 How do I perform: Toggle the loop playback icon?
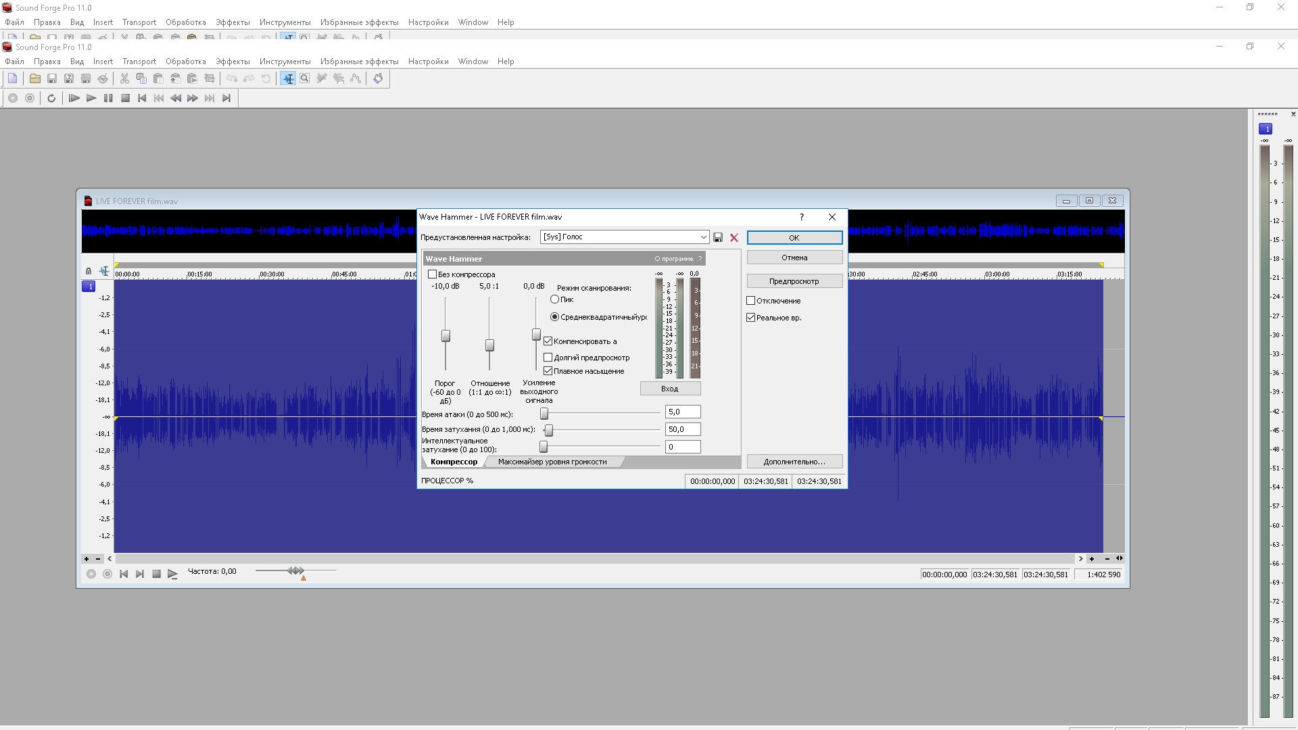[x=51, y=99]
